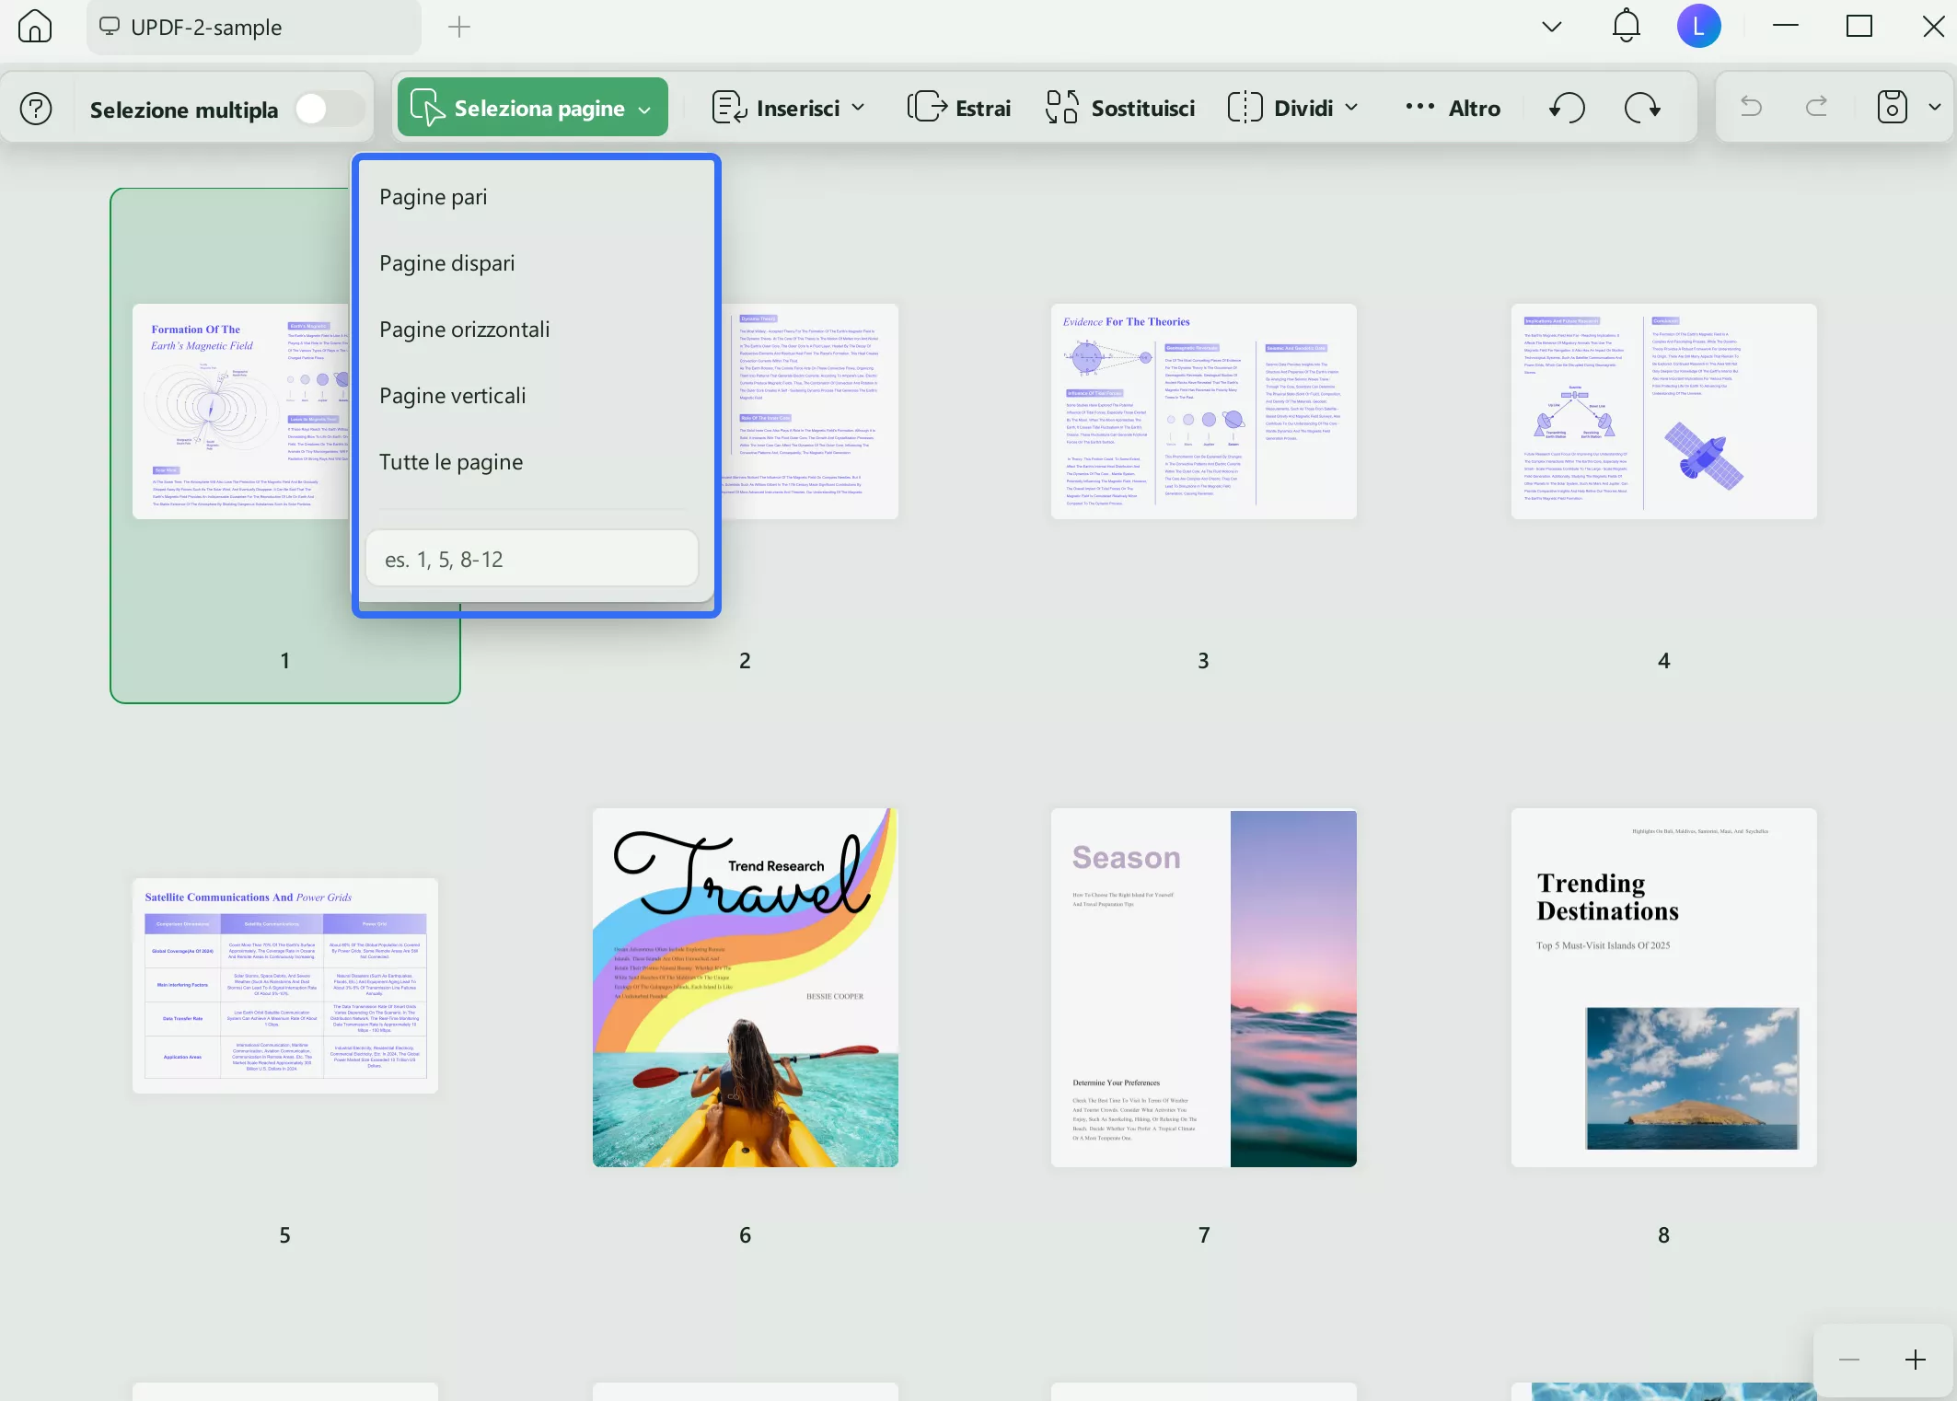Go to the home screen

point(35,26)
